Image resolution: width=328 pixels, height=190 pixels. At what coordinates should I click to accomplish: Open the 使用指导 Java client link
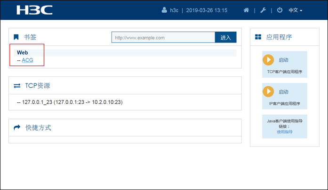pos(284,132)
